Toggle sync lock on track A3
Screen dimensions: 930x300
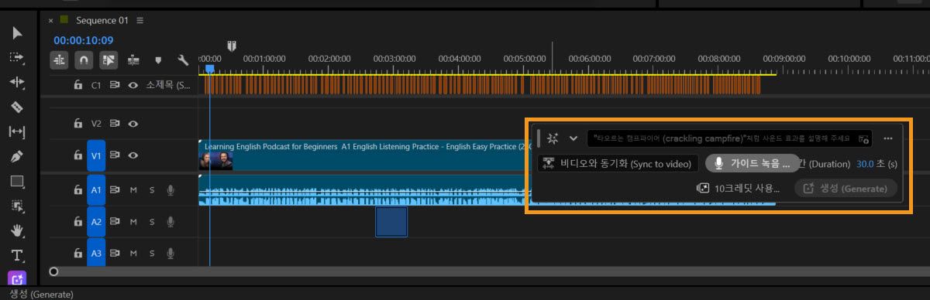pos(115,253)
